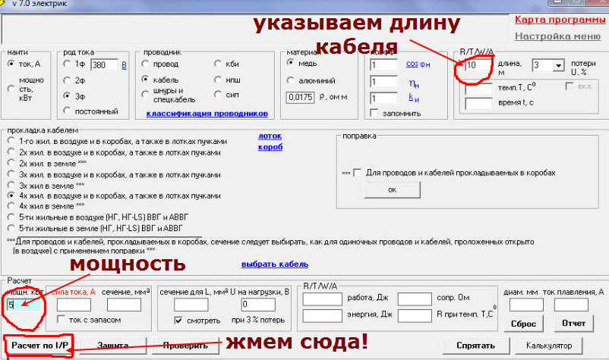The height and width of the screenshot is (360, 609).
Task: Click the 'Отчет' button
Action: pos(573,323)
